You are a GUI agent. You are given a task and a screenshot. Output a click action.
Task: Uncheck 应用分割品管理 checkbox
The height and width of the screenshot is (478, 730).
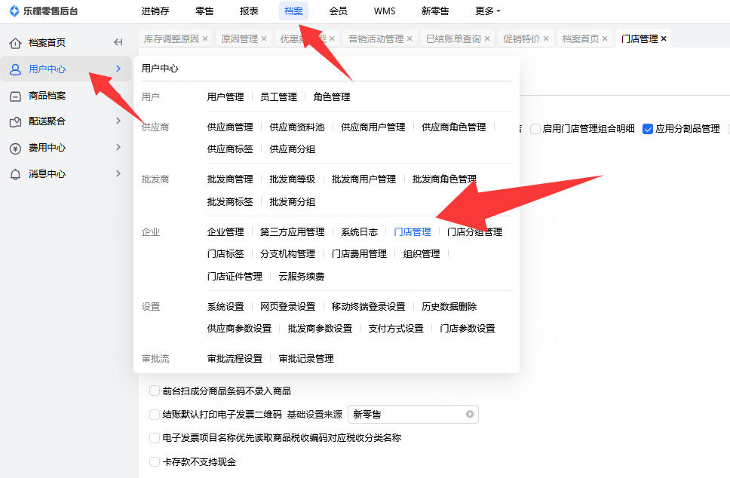tap(648, 129)
